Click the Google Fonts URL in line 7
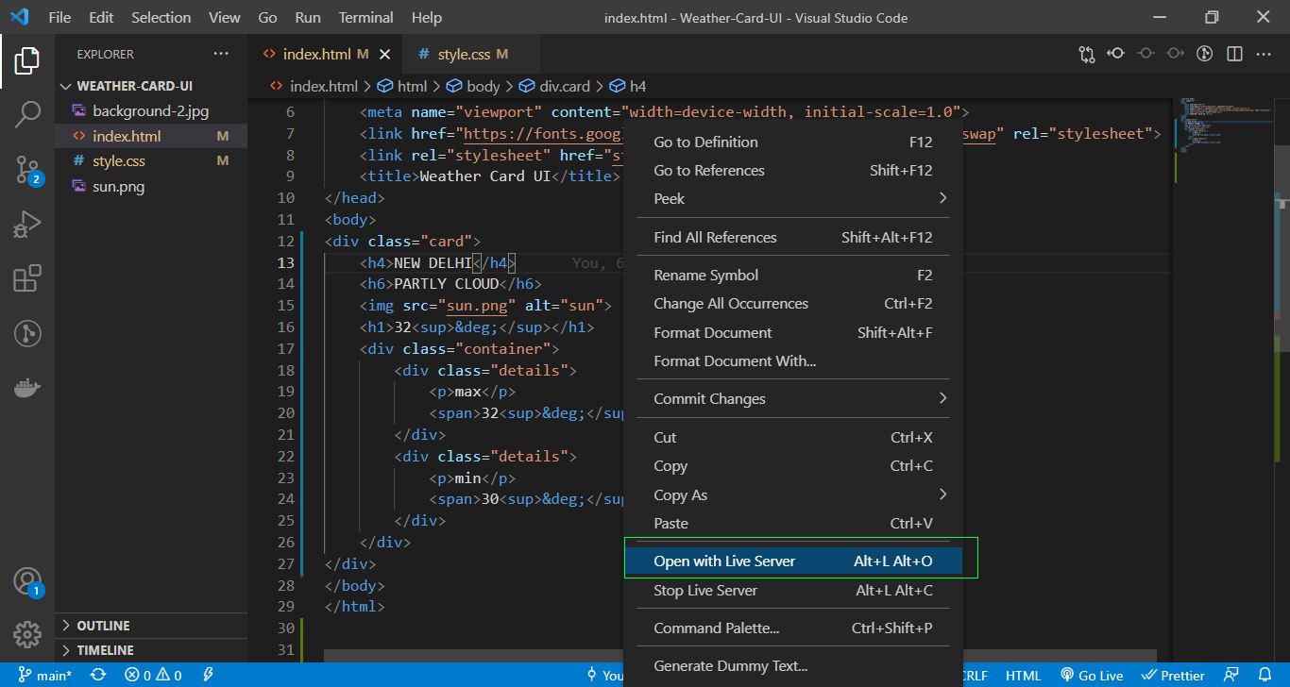 (x=543, y=133)
